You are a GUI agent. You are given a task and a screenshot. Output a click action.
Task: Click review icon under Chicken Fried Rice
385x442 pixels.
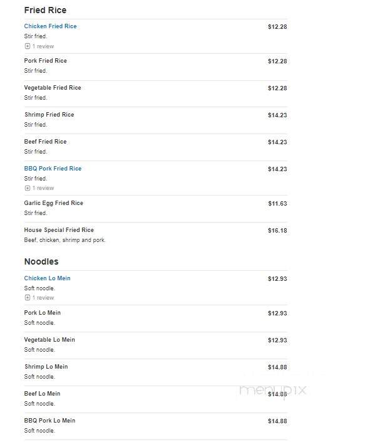[28, 46]
